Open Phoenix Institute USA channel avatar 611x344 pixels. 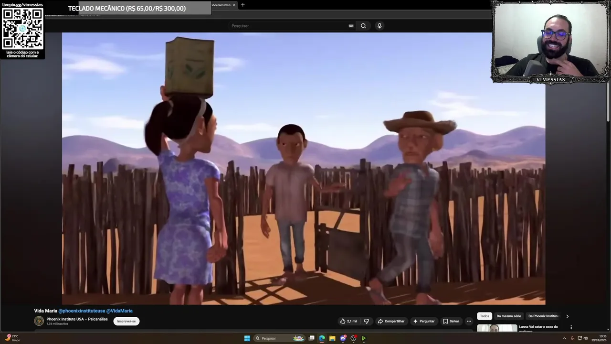pos(39,321)
